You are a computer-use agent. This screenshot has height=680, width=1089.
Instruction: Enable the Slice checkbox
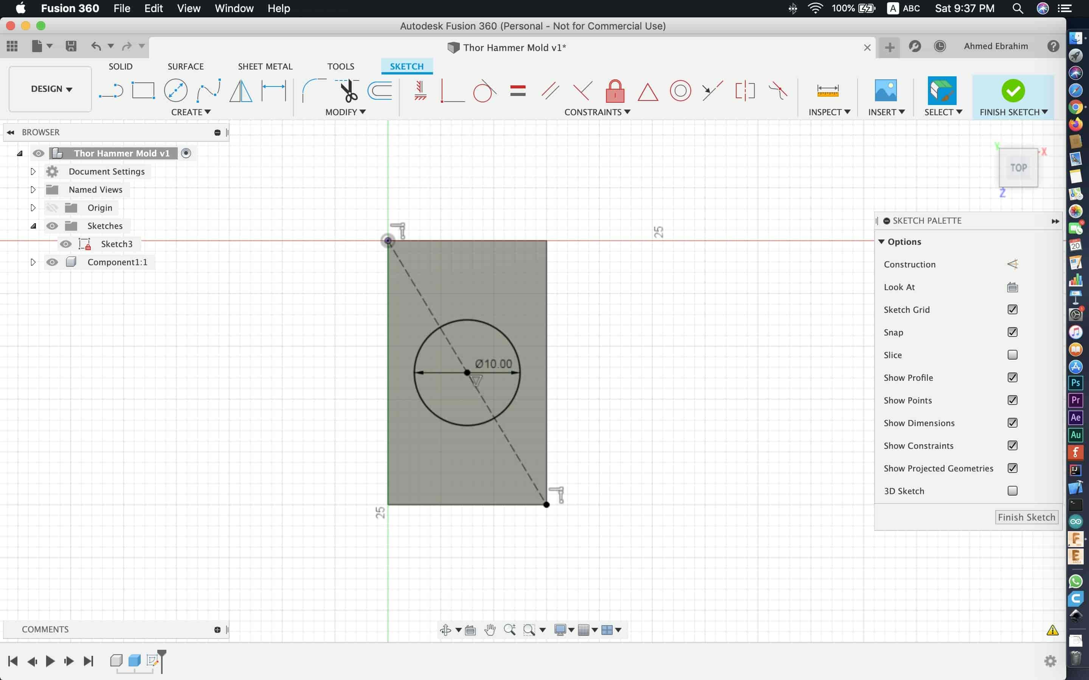click(x=1013, y=355)
